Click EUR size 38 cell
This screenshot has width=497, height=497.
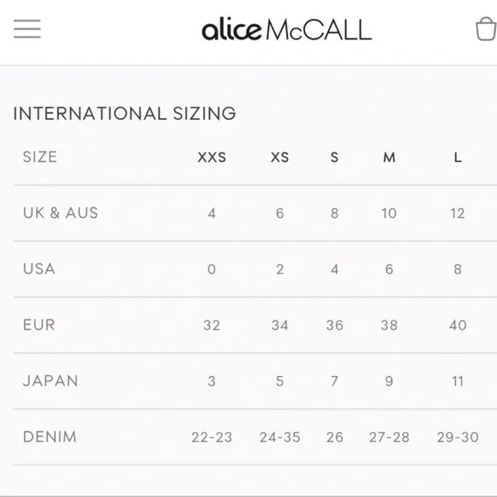(x=389, y=326)
